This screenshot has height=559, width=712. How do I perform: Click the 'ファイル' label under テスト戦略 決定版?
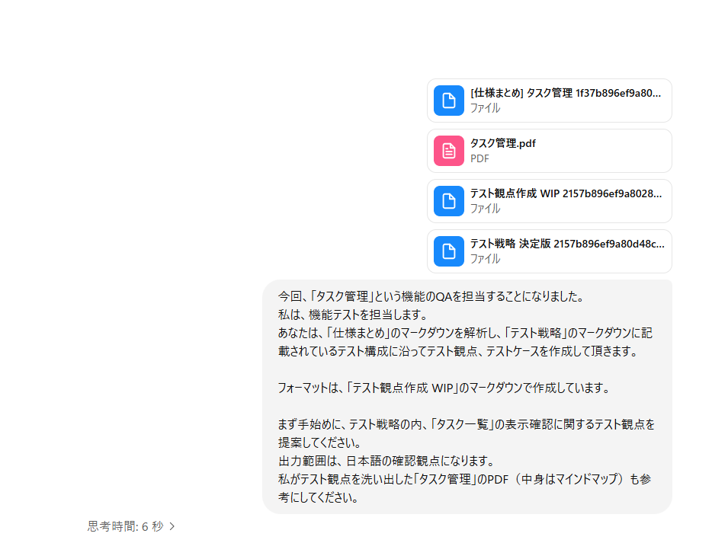[x=485, y=259]
